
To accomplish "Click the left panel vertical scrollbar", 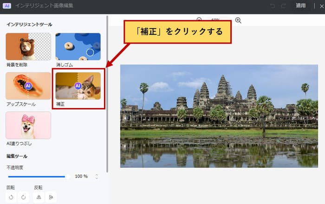I will point(107,94).
